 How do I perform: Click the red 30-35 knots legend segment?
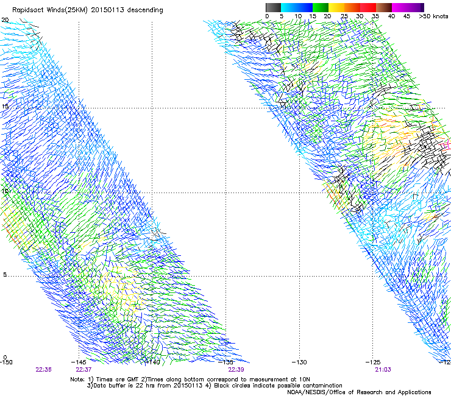[368, 7]
